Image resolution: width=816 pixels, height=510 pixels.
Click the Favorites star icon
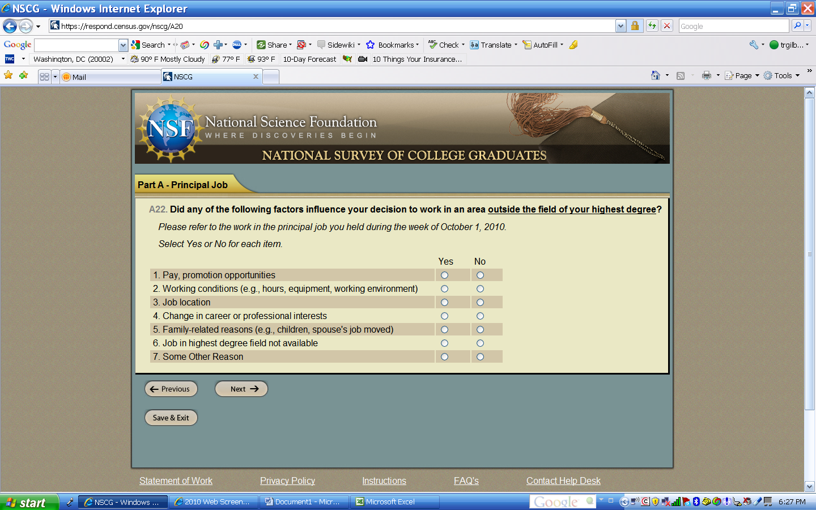click(x=8, y=75)
